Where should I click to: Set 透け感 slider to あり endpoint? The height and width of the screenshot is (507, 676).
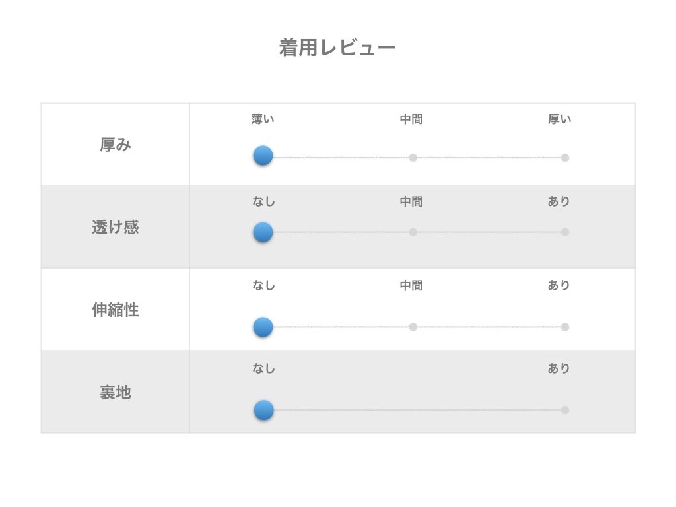coord(564,232)
